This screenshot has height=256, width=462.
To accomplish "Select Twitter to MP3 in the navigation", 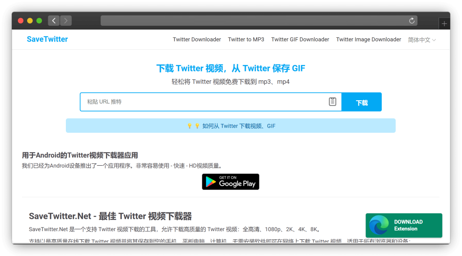I will click(x=246, y=40).
